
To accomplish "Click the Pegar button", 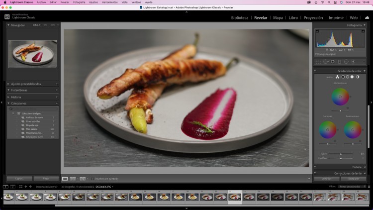I will point(46,179).
